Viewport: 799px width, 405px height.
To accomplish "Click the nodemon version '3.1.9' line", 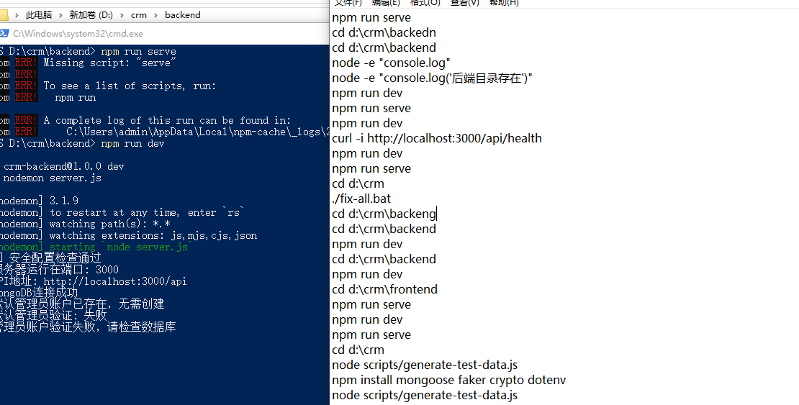I will [x=39, y=201].
